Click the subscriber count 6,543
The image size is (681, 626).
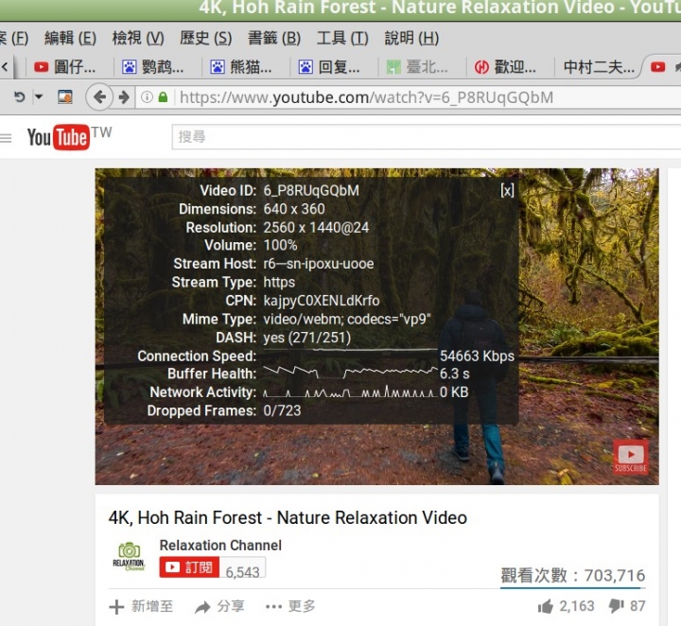[242, 572]
